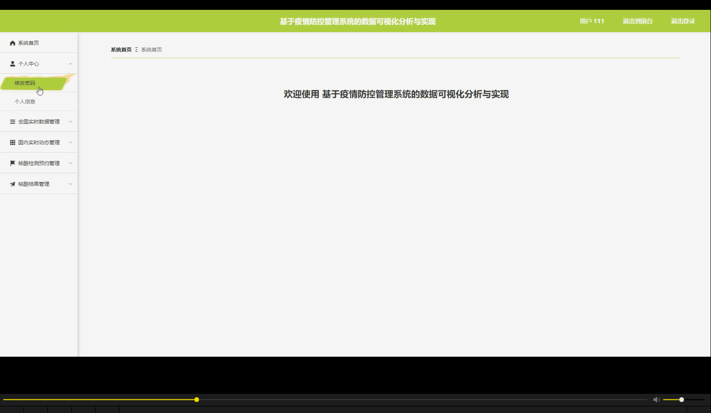The image size is (711, 413).
Task: Open the 核酸检测预约管理 menu label
Action: click(39, 163)
